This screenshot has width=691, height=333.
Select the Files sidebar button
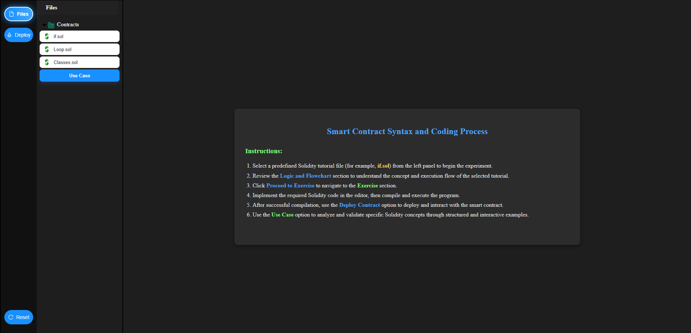tap(19, 14)
